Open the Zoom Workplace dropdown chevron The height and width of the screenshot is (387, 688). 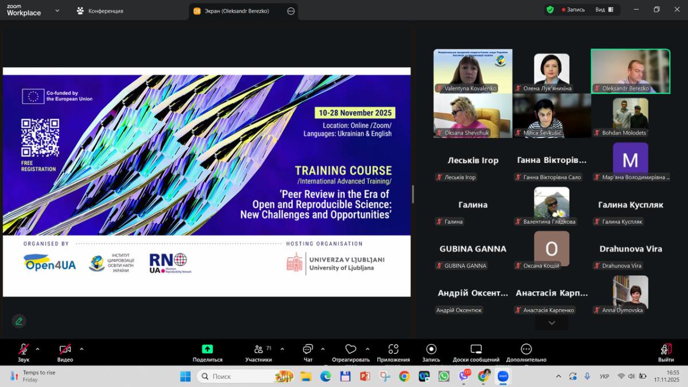57,10
